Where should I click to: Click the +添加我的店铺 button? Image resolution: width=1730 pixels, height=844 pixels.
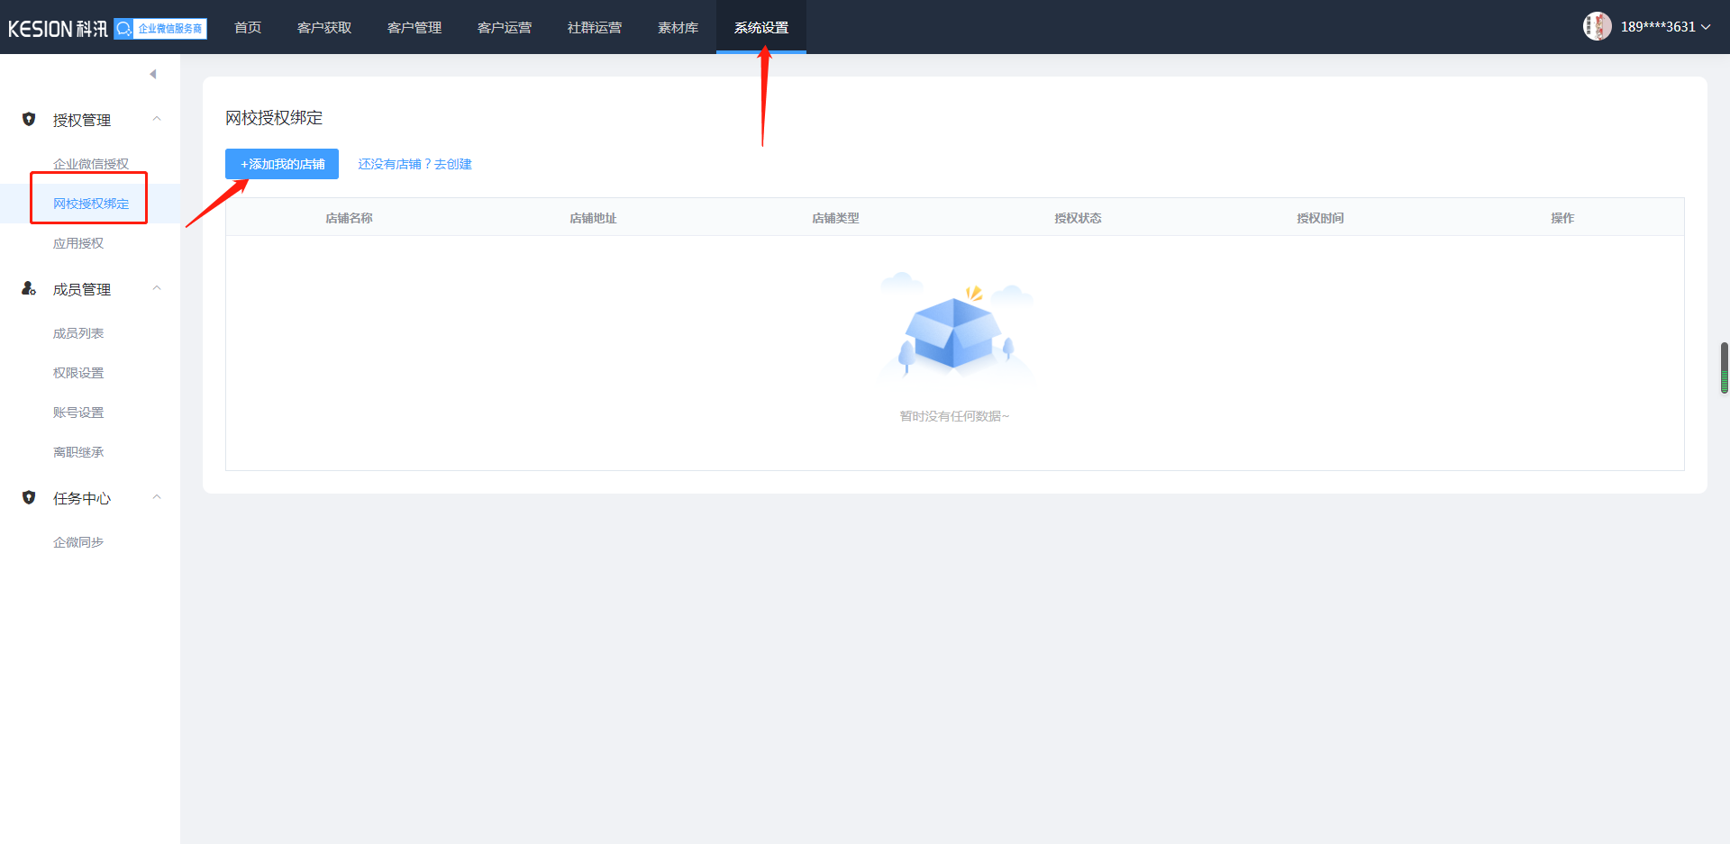point(282,164)
